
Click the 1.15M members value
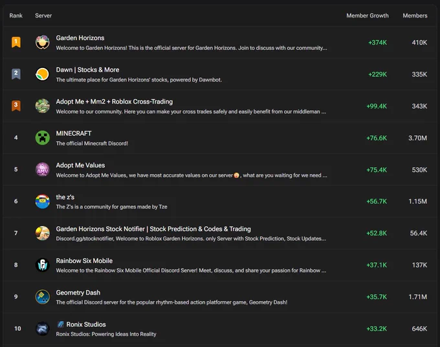(417, 201)
